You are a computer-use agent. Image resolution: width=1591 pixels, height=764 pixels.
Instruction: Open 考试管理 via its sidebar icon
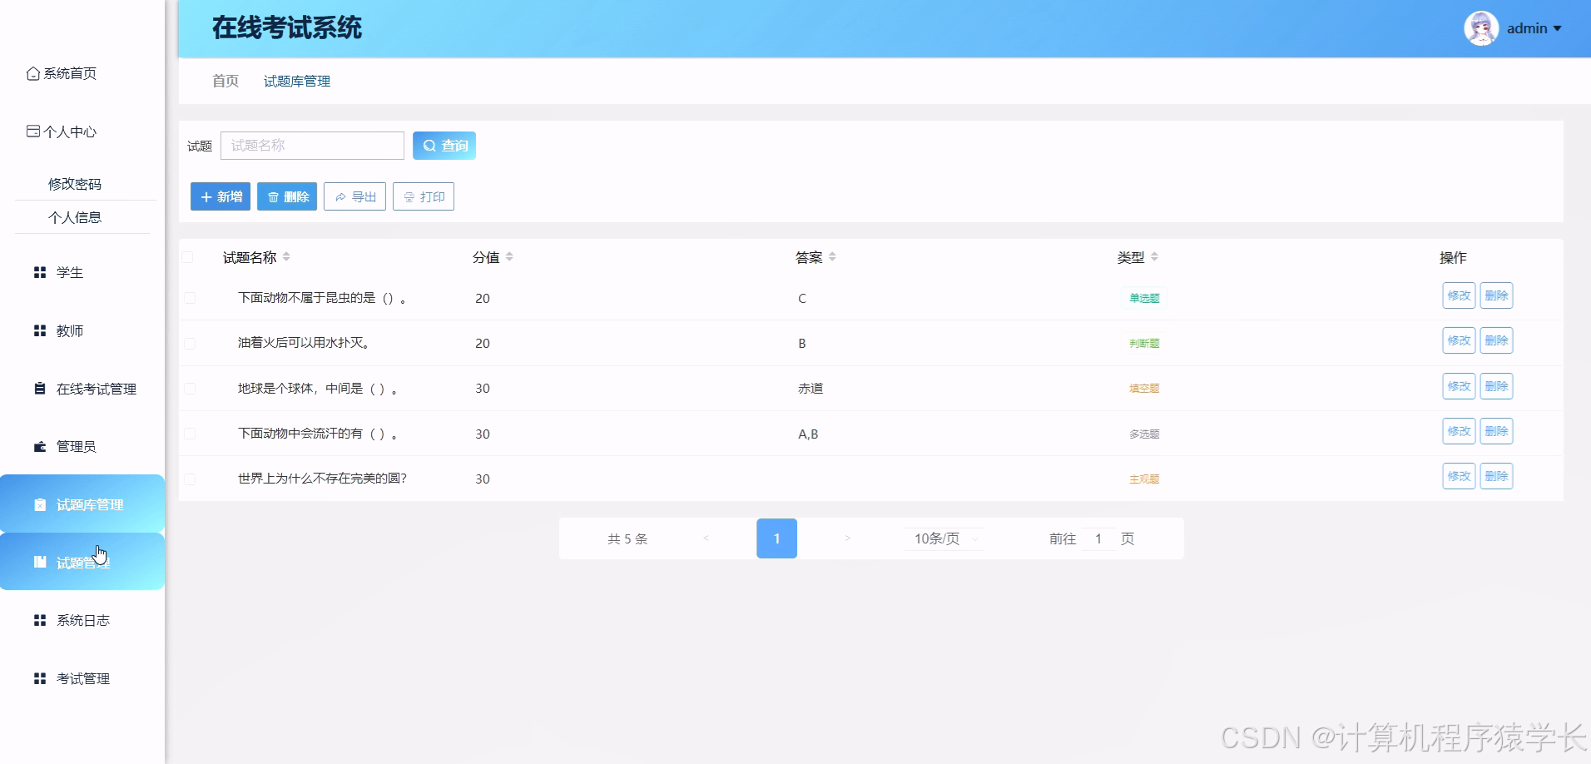(x=38, y=678)
